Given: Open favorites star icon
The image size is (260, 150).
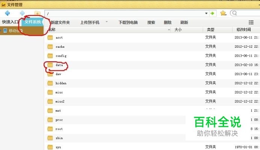Looking at the screenshot, I should click(x=223, y=13).
